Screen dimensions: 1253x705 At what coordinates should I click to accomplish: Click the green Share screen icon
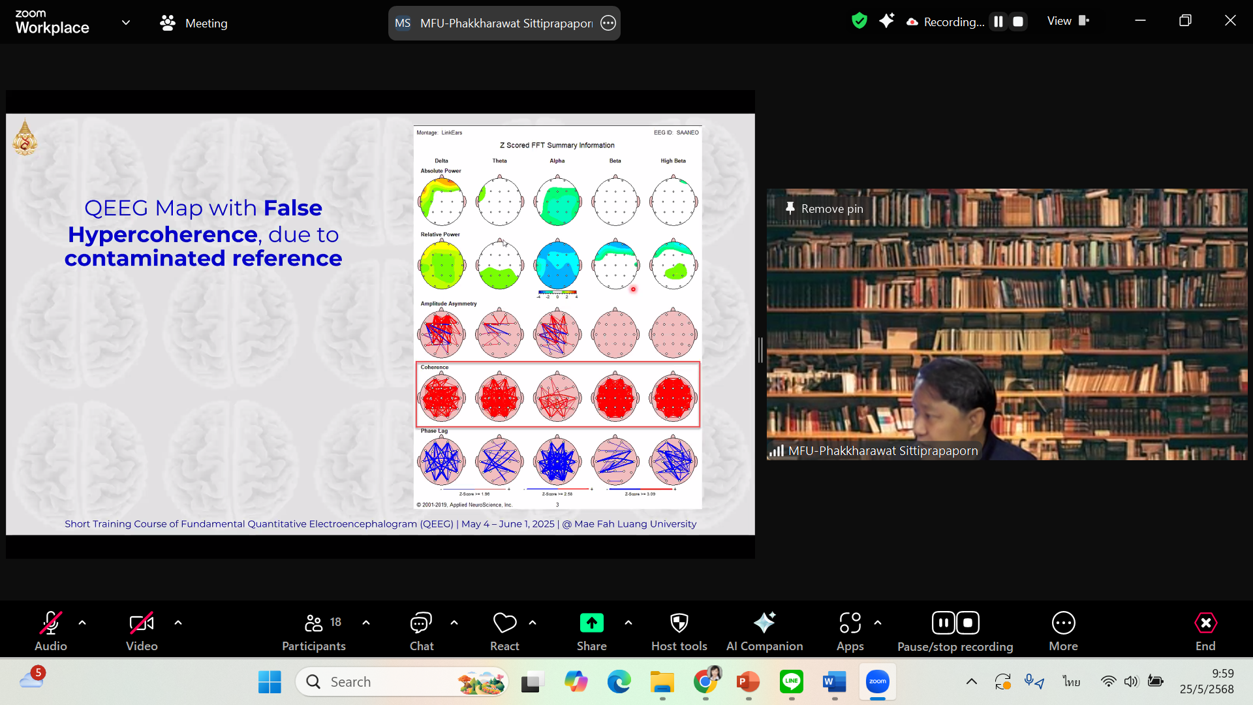pyautogui.click(x=591, y=623)
